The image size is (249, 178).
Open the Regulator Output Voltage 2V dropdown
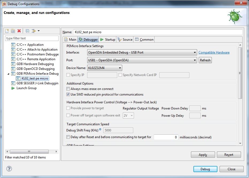pos(128,116)
